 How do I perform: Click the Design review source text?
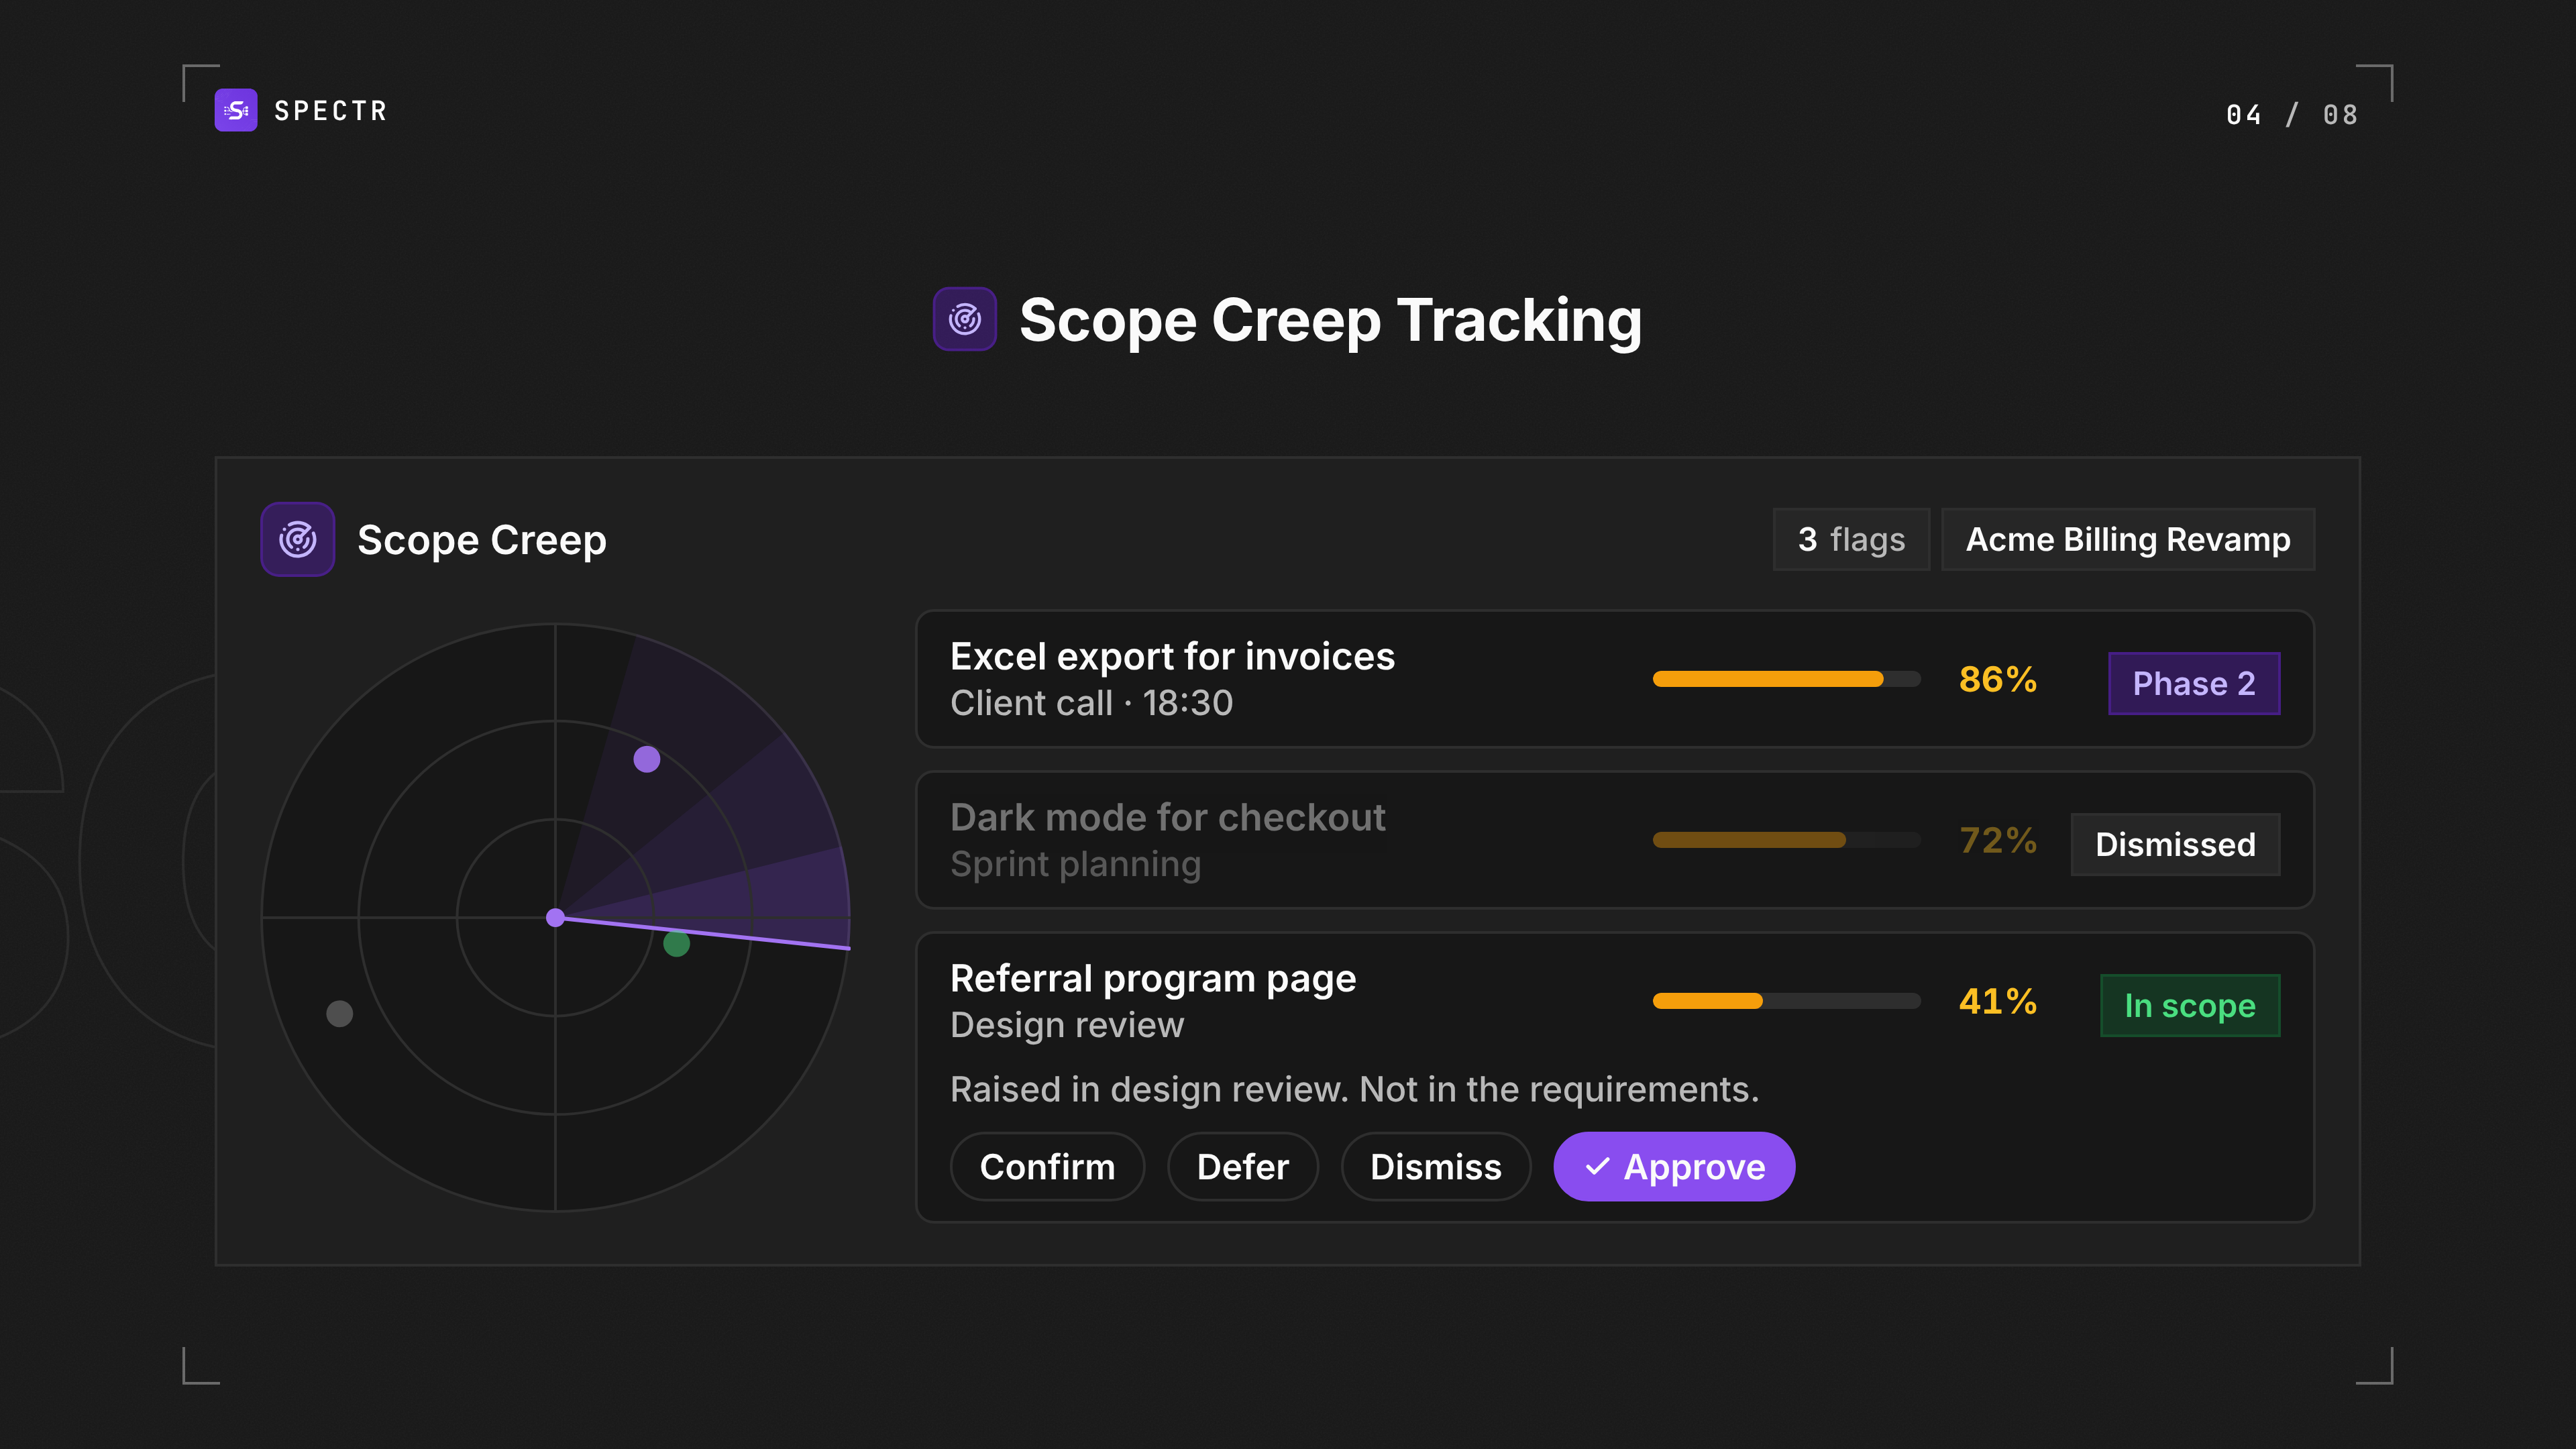(x=1067, y=1025)
